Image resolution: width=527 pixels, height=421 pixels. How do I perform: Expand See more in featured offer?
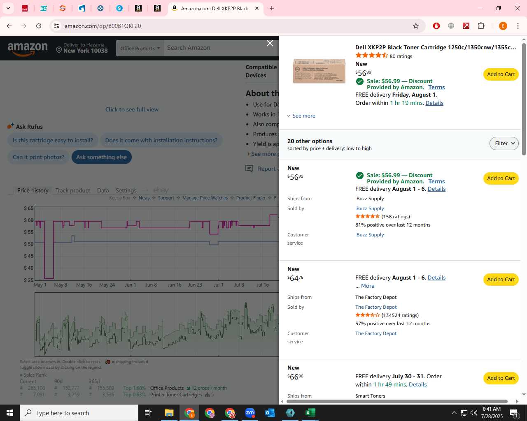[301, 116]
